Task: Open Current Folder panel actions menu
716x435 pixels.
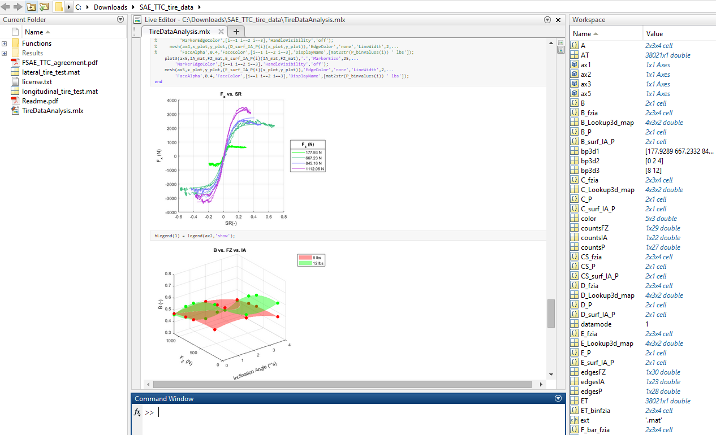Action: coord(120,19)
